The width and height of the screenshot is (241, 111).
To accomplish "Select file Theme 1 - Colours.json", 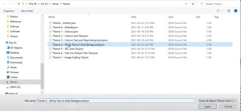I will 65,32.
